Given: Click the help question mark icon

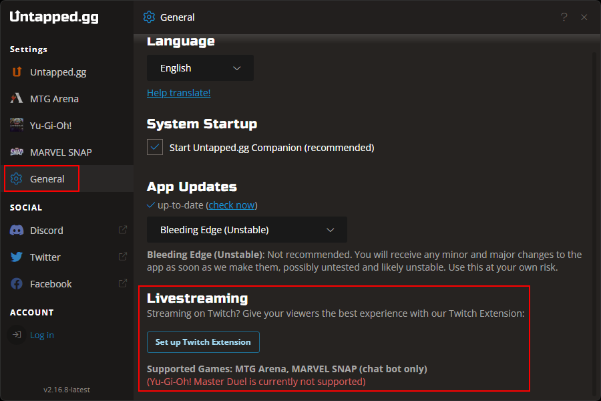Looking at the screenshot, I should pos(564,17).
